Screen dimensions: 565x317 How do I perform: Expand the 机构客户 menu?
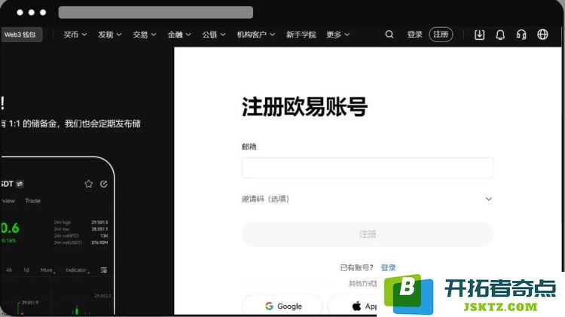pos(256,35)
